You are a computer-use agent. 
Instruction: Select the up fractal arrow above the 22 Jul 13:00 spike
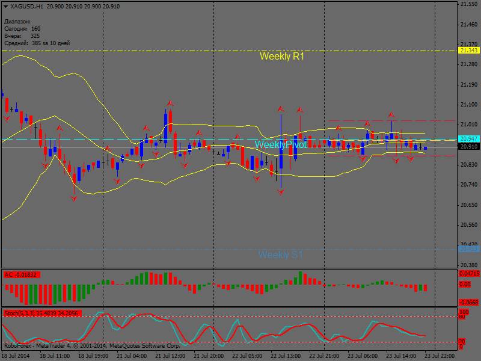pos(281,109)
